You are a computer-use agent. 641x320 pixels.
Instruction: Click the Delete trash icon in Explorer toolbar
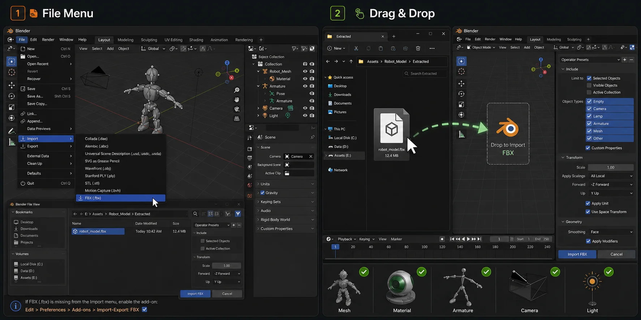tap(418, 48)
